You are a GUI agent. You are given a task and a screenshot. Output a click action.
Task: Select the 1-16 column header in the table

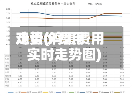tap(122, 53)
